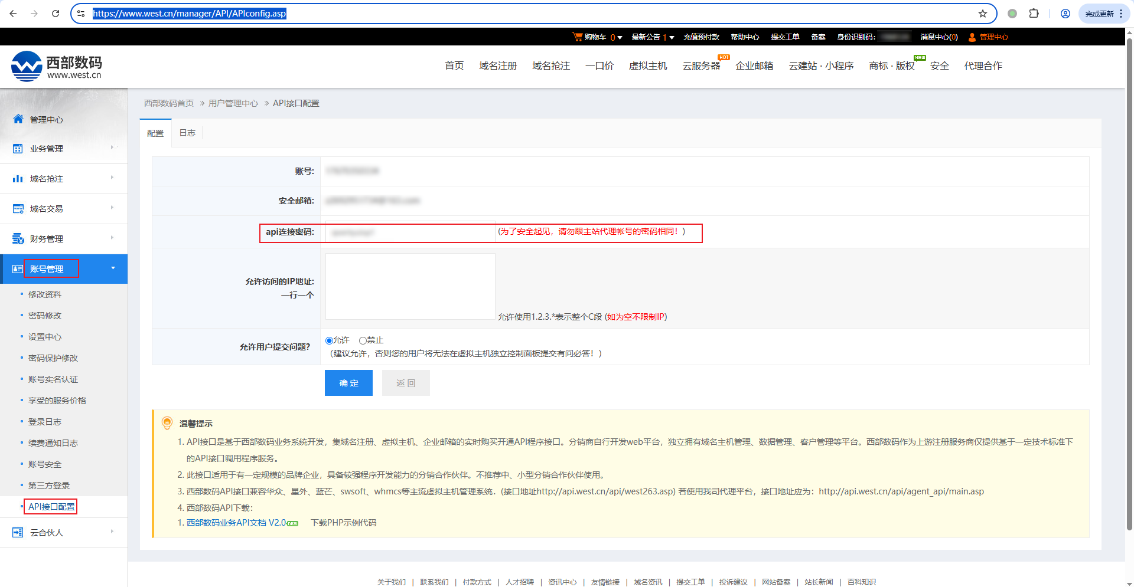The image size is (1134, 587).
Task: Bookmark this page with the star icon
Action: [x=983, y=14]
